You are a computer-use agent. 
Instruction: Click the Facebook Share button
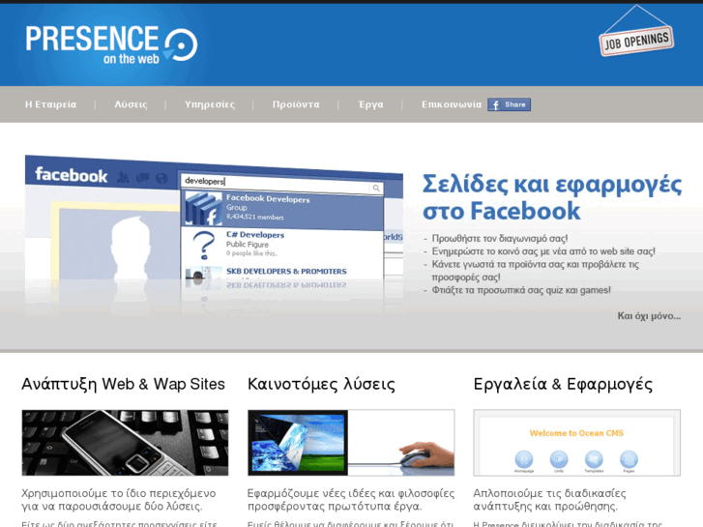click(510, 104)
